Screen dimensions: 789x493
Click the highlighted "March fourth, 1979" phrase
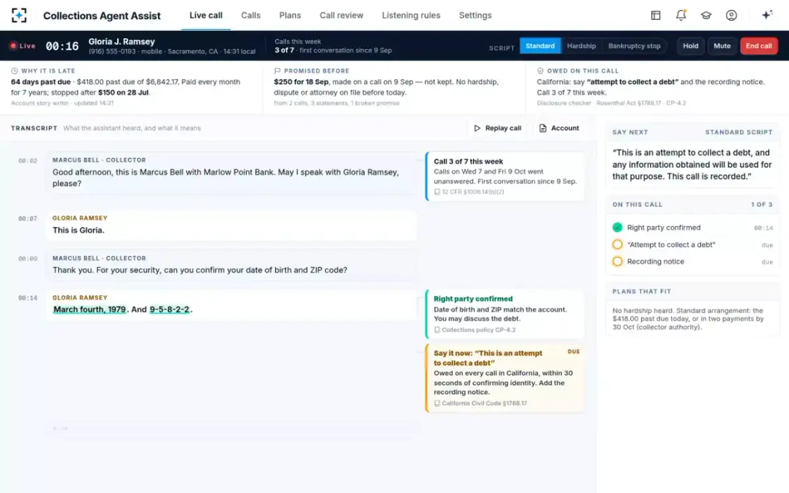(89, 310)
